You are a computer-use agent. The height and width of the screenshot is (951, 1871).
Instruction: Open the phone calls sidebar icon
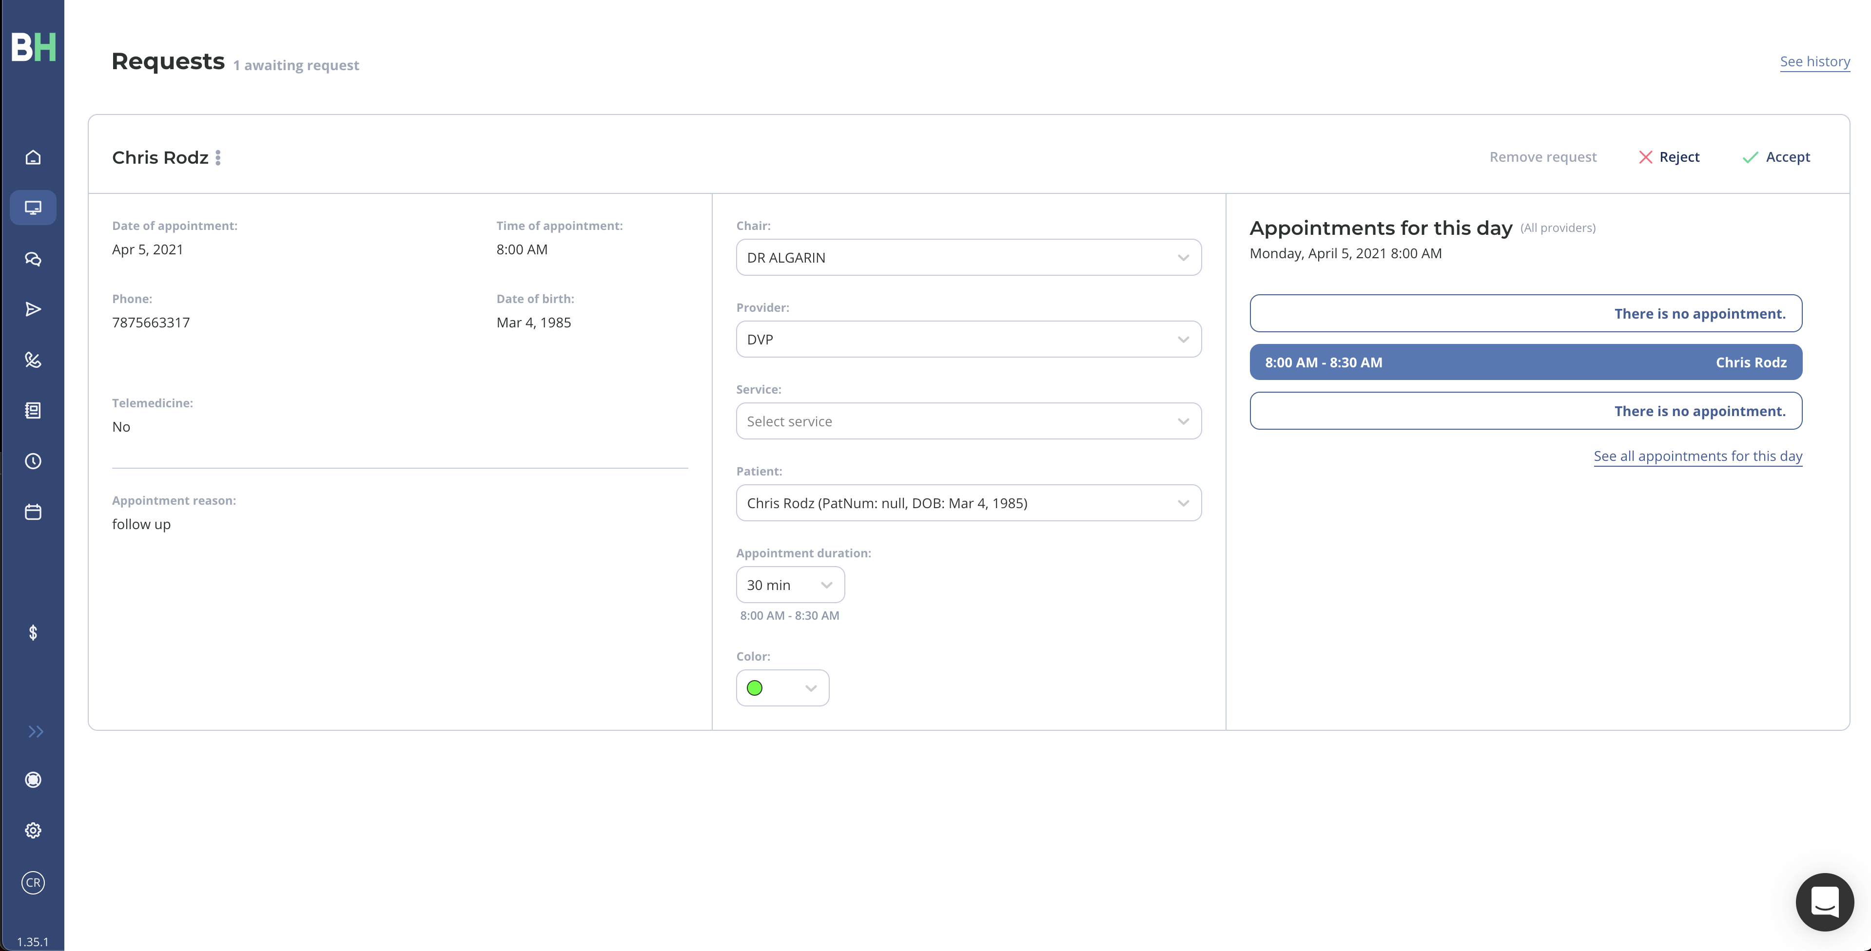pyautogui.click(x=33, y=360)
